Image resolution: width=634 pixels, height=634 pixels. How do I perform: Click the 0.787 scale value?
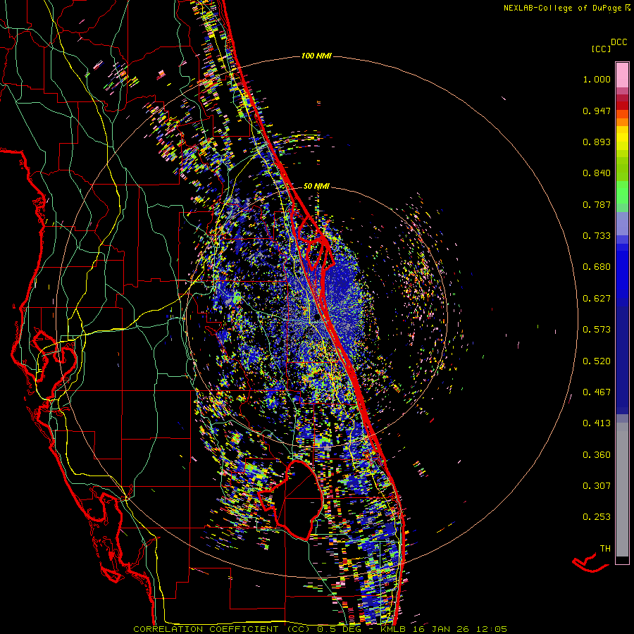coord(597,204)
